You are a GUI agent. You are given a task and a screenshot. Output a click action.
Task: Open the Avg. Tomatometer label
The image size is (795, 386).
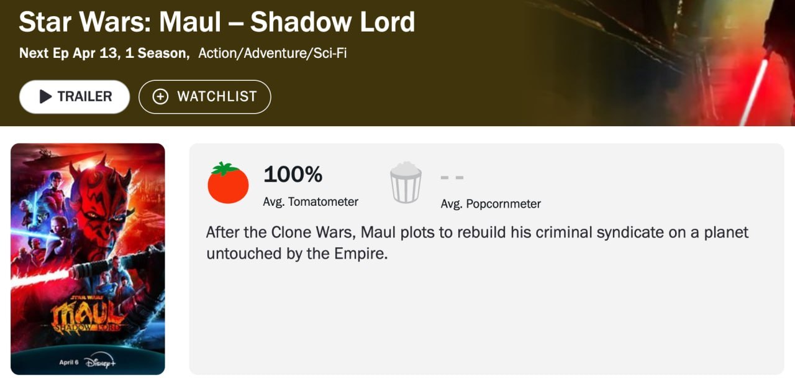311,202
